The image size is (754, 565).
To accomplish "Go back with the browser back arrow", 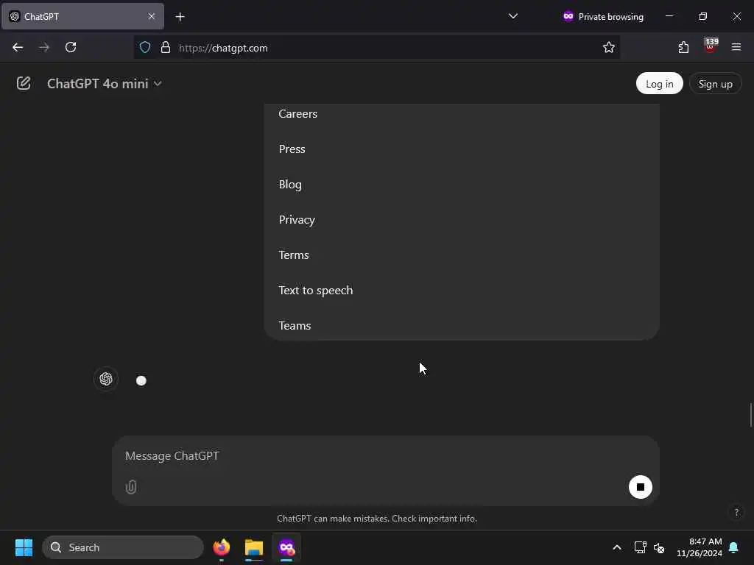I will coord(18,48).
